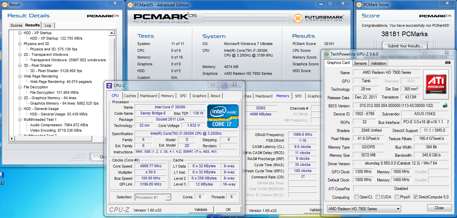
Task: Click the Multiplier x 50.0 value
Action: [x=151, y=172]
